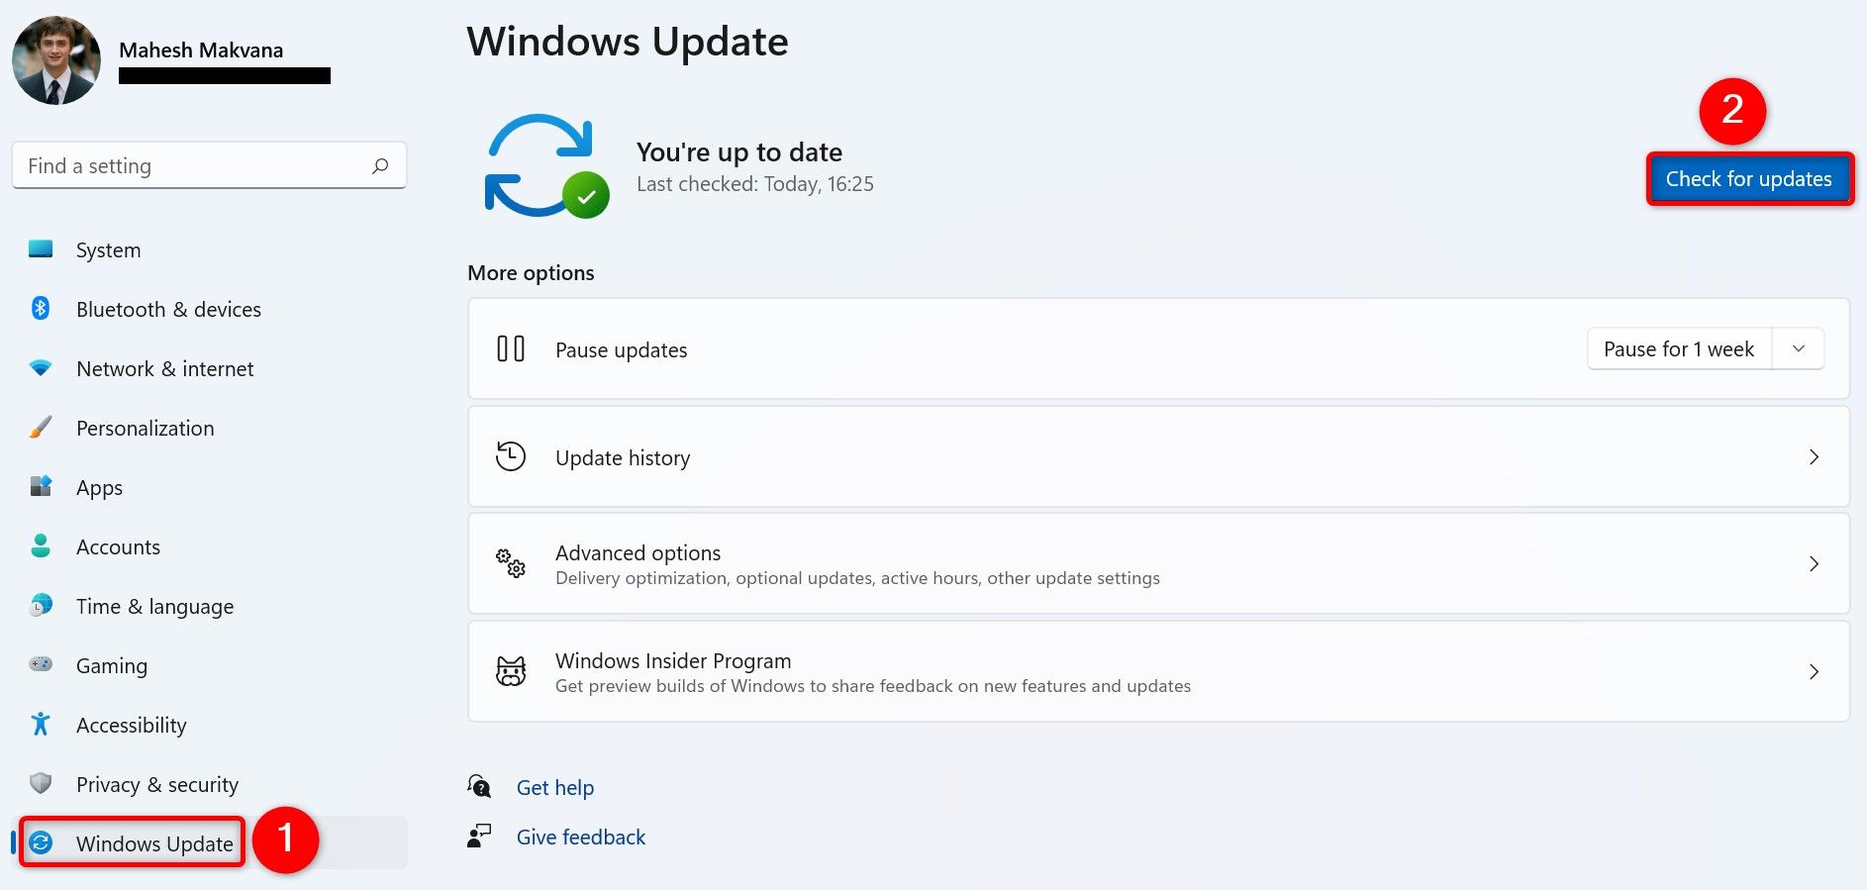Open the pause duration dropdown arrow
Image resolution: width=1867 pixels, height=890 pixels.
click(x=1798, y=348)
